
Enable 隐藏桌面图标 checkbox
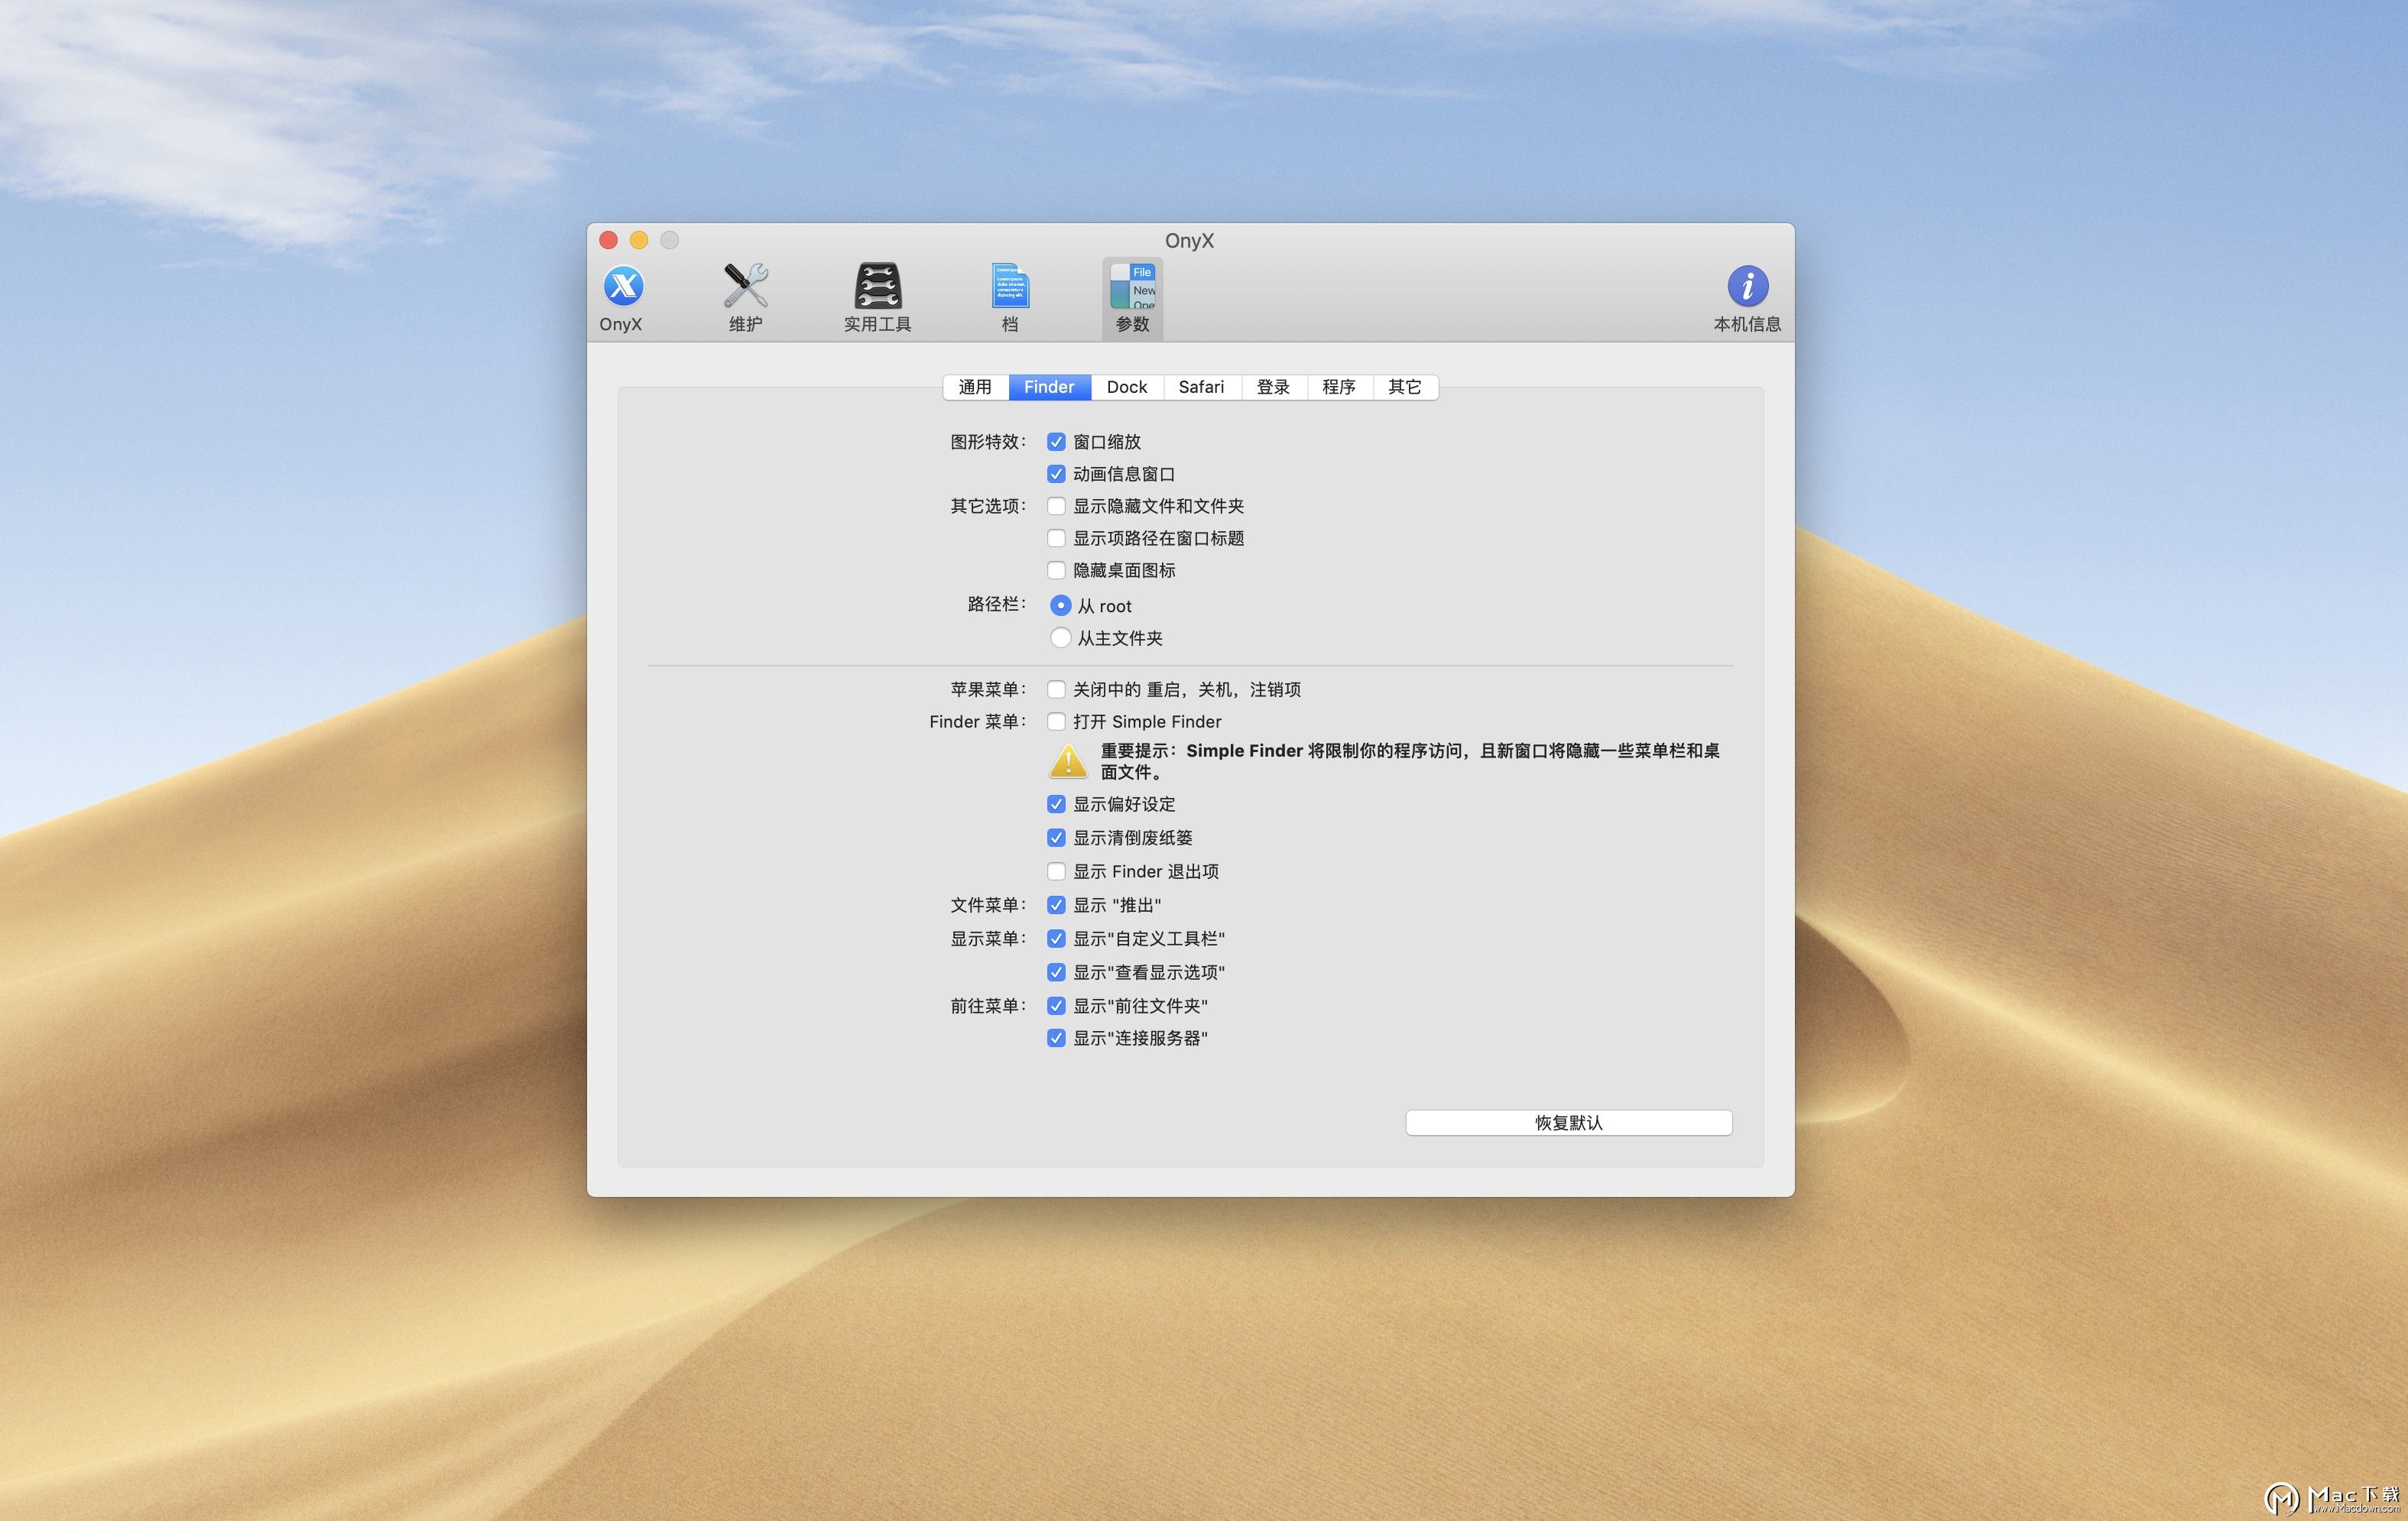[x=1056, y=570]
